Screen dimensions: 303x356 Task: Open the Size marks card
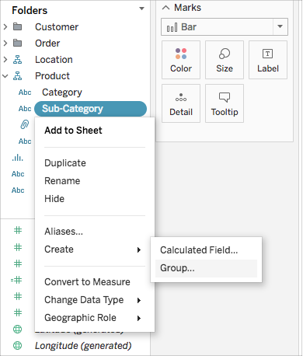pyautogui.click(x=225, y=60)
